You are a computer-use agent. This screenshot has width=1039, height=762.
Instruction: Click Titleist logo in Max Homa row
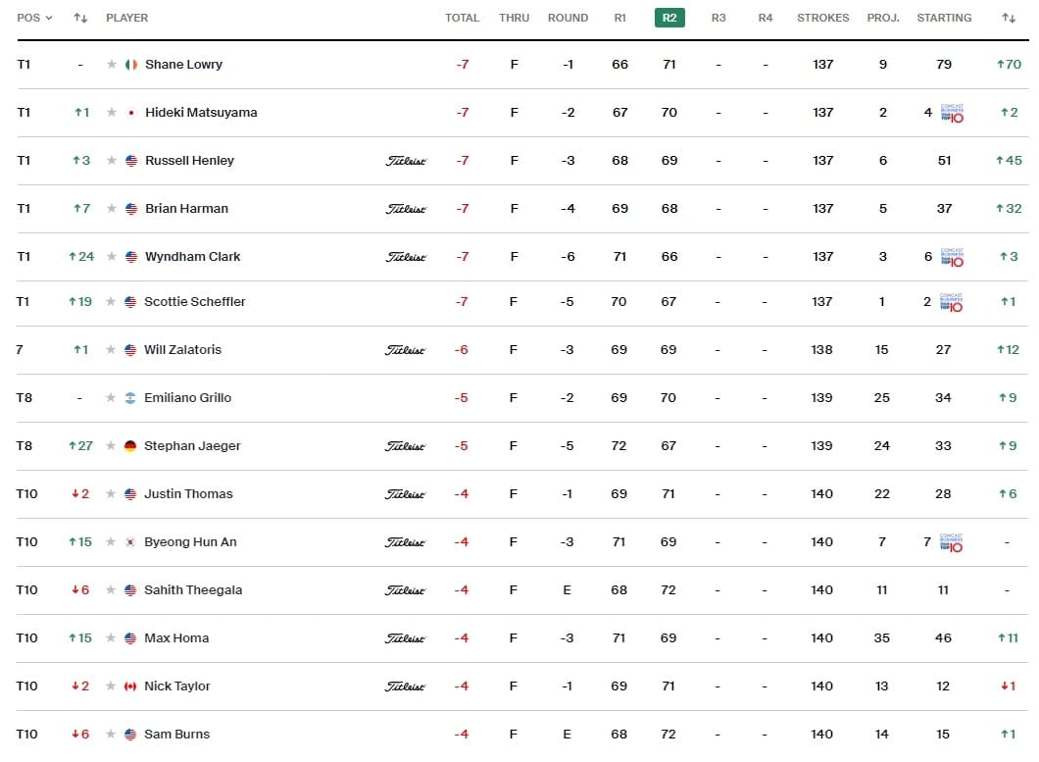[x=405, y=638]
